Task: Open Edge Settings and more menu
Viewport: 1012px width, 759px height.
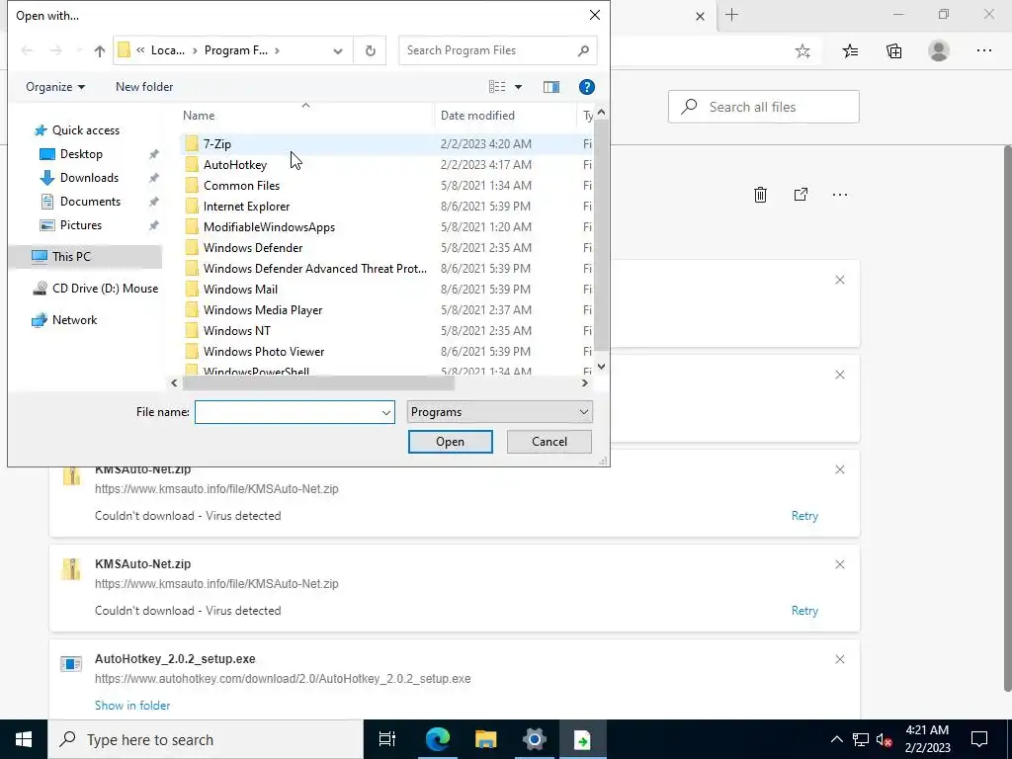Action: tap(983, 51)
